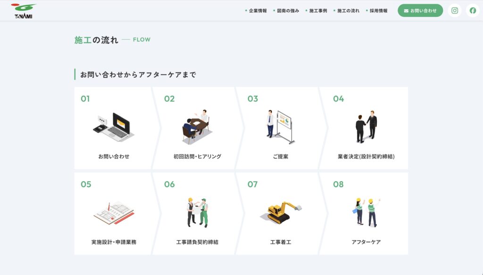This screenshot has width=483, height=275.
Task: Open the Facebook icon link
Action: 473,10
